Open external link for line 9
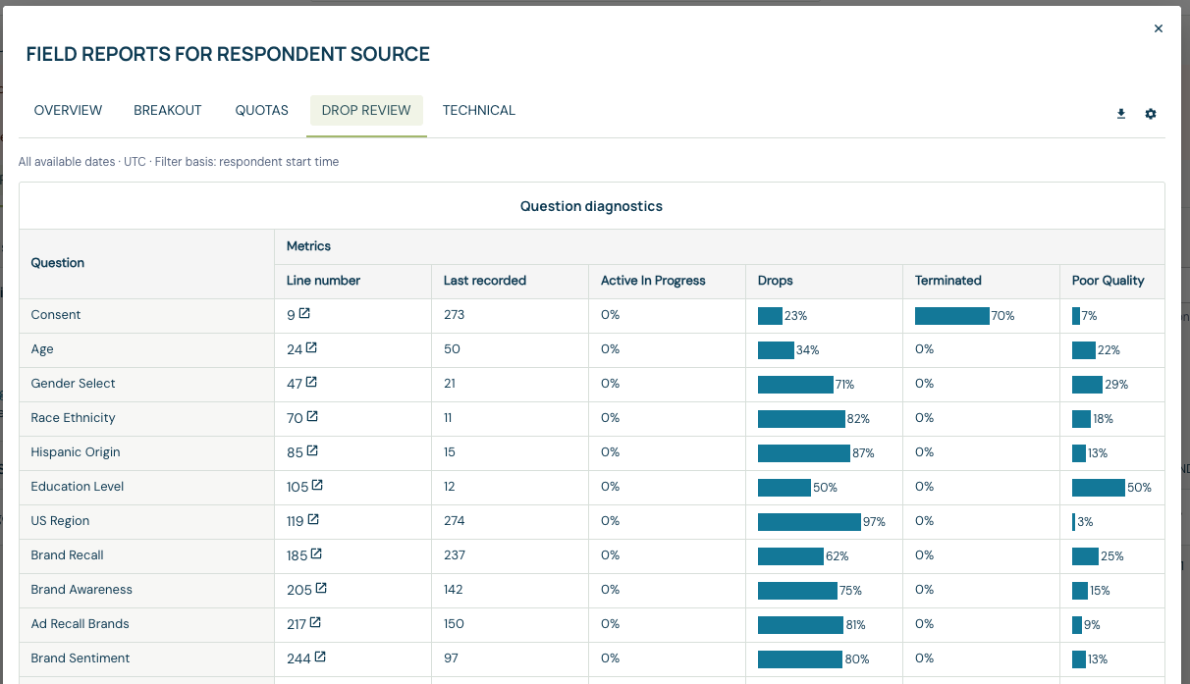This screenshot has width=1190, height=684. (x=304, y=314)
